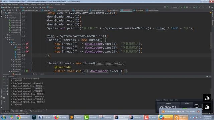
Task: Open Camtasia from the taskbar
Action: 91,117
